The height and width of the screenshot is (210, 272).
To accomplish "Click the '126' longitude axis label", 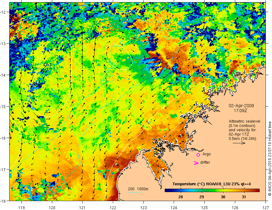I will pyautogui.click(x=235, y=208).
